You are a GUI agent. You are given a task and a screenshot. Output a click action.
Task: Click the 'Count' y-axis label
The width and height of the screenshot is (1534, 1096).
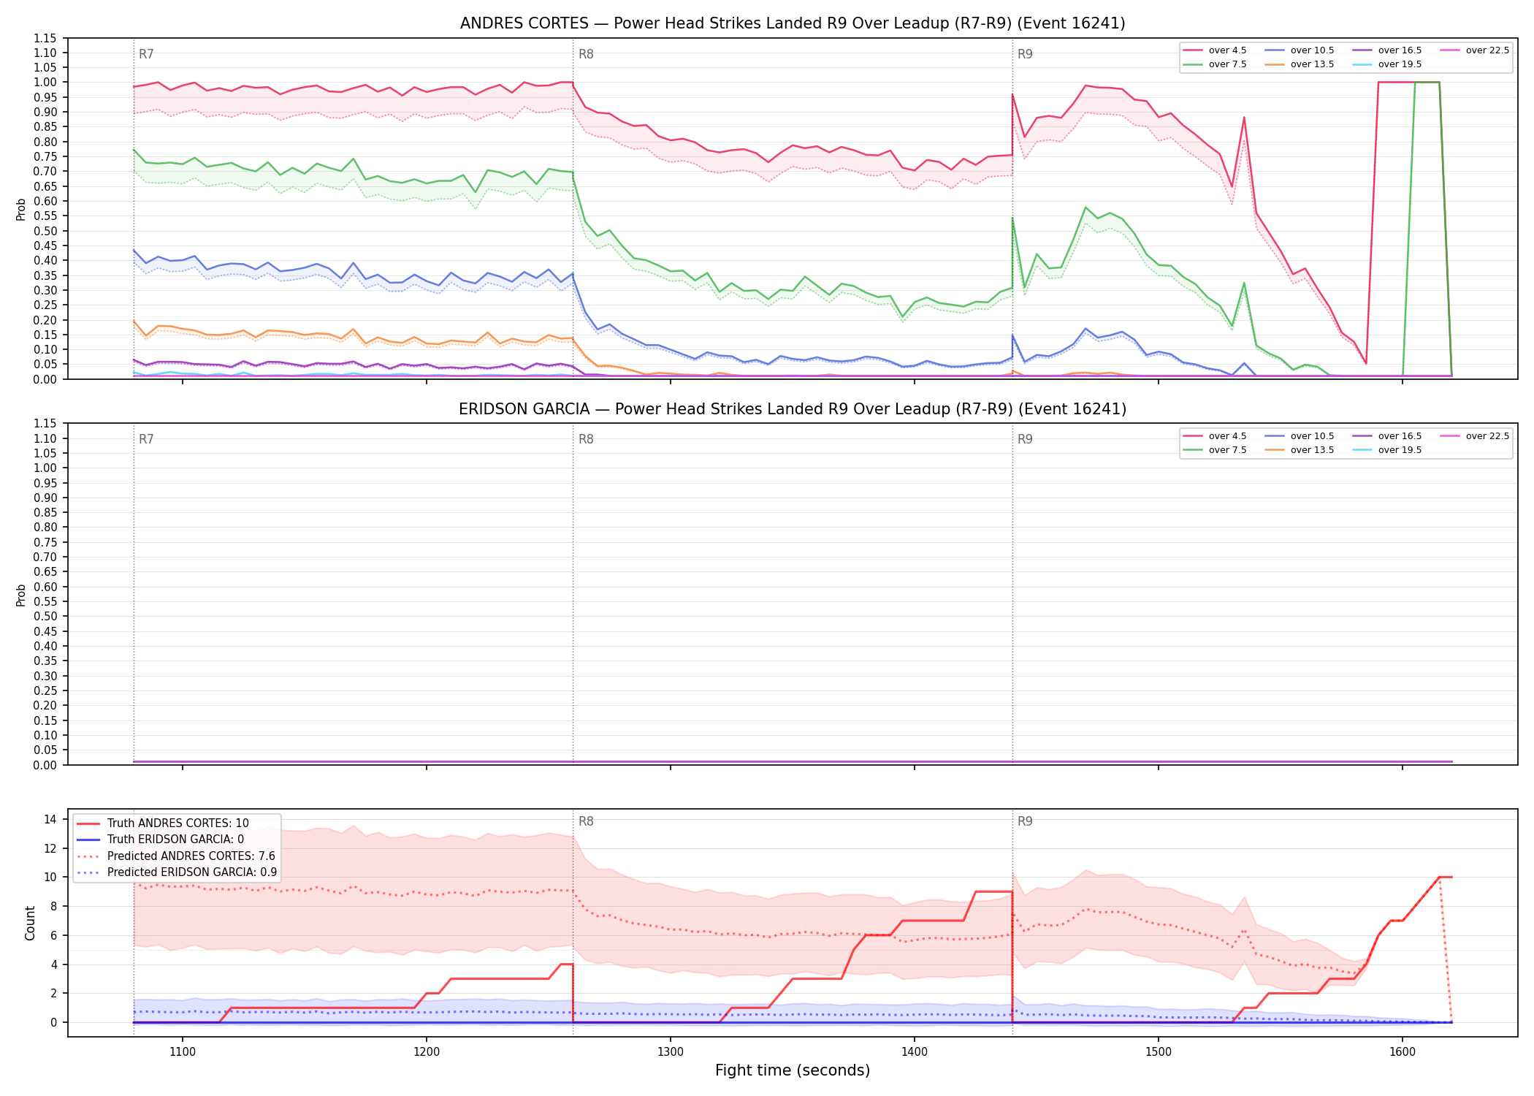(30, 923)
